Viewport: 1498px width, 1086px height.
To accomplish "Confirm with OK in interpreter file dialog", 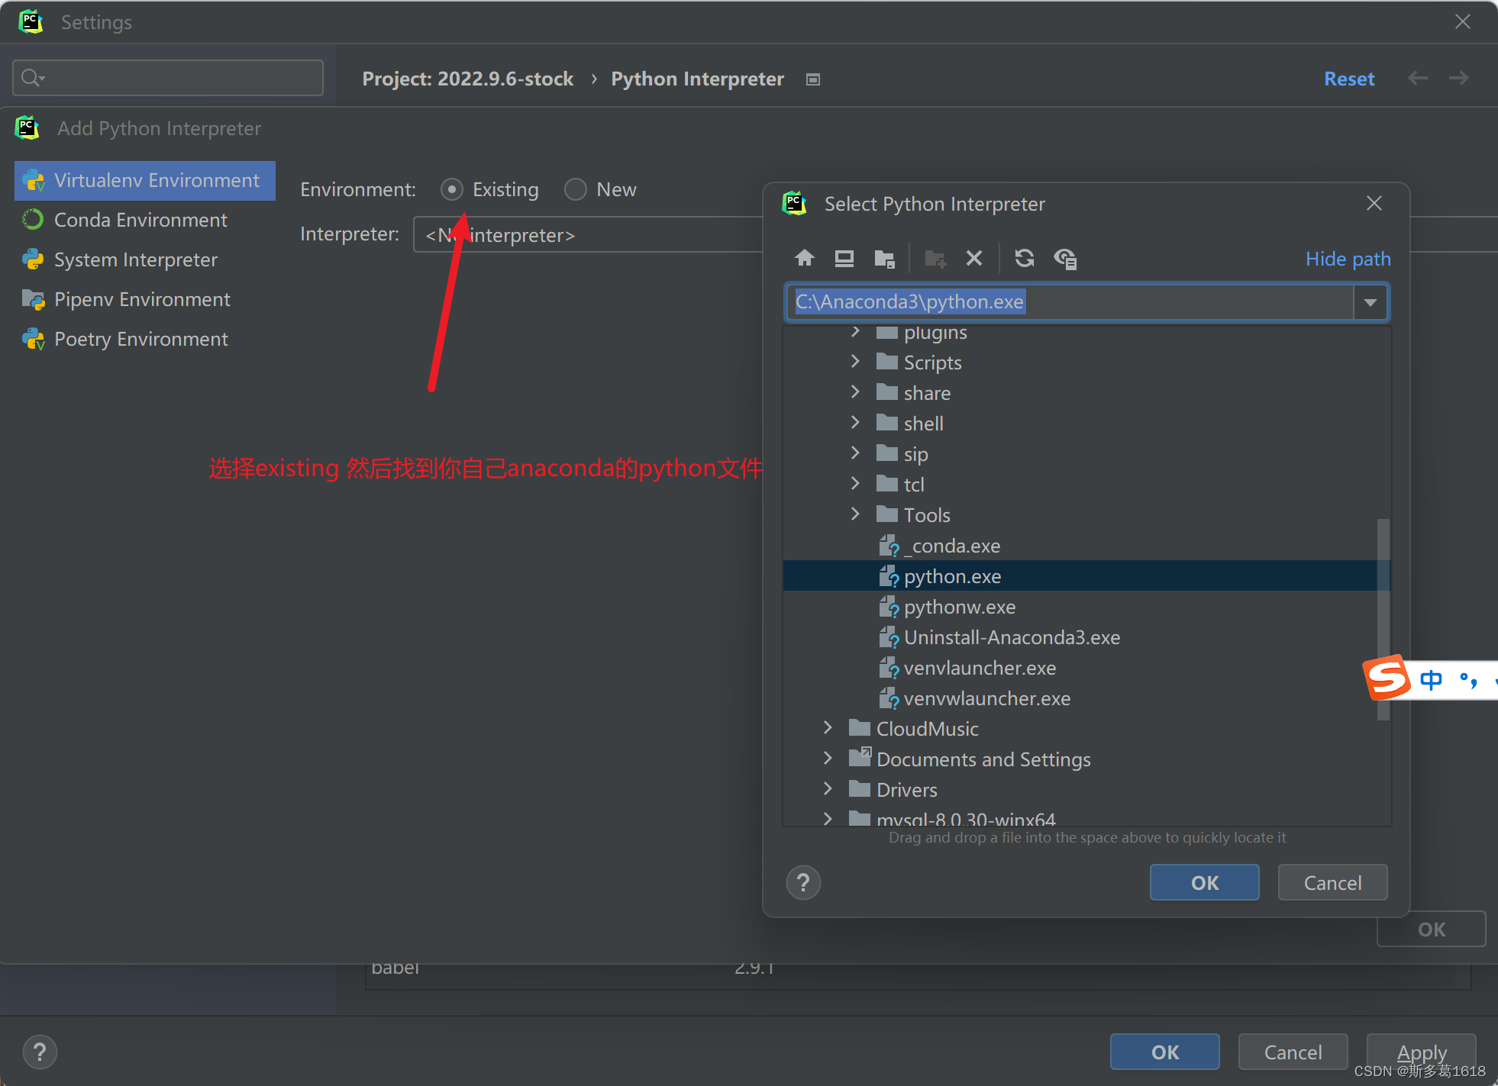I will click(1205, 883).
